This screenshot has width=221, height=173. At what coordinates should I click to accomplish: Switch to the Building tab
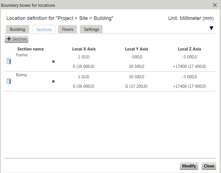pyautogui.click(x=17, y=29)
